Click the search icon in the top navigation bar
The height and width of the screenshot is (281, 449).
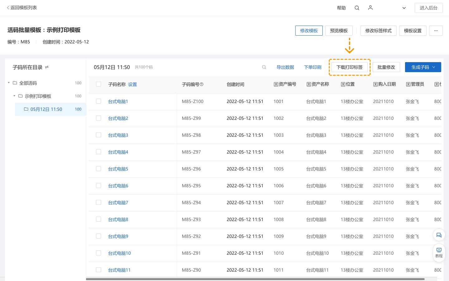click(357, 8)
